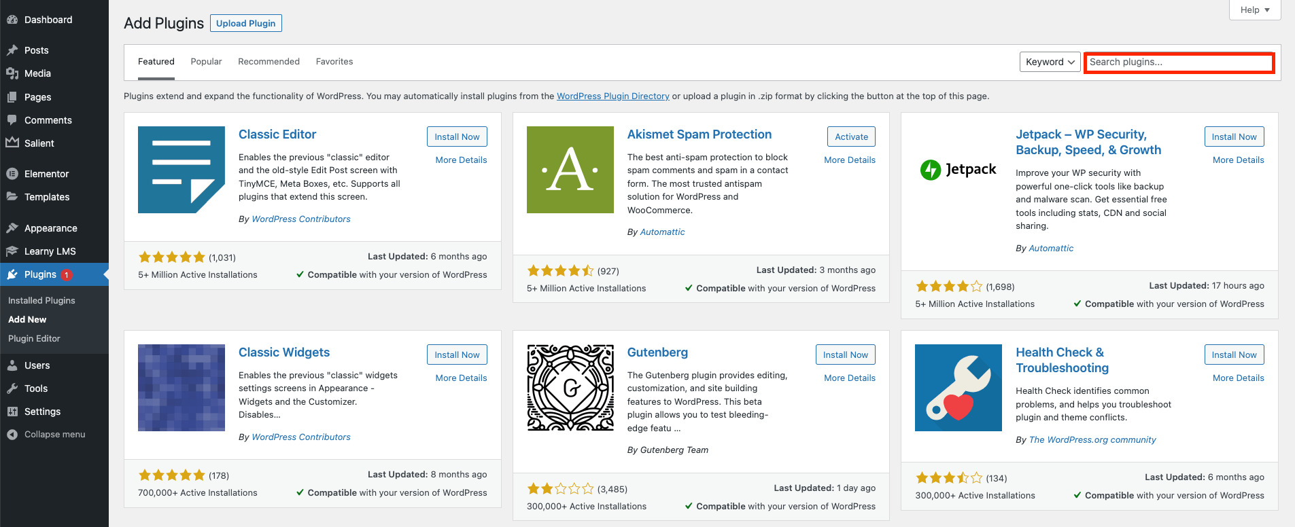Open More Details for Classic Editor

pos(461,160)
